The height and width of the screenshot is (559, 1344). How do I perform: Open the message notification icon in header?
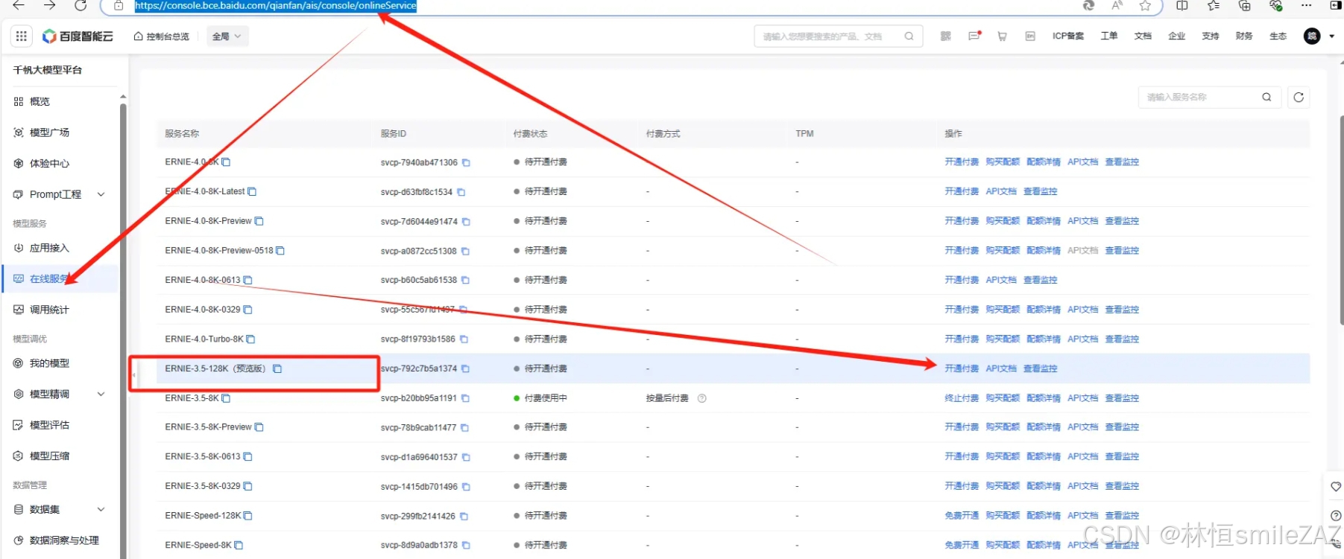[974, 36]
